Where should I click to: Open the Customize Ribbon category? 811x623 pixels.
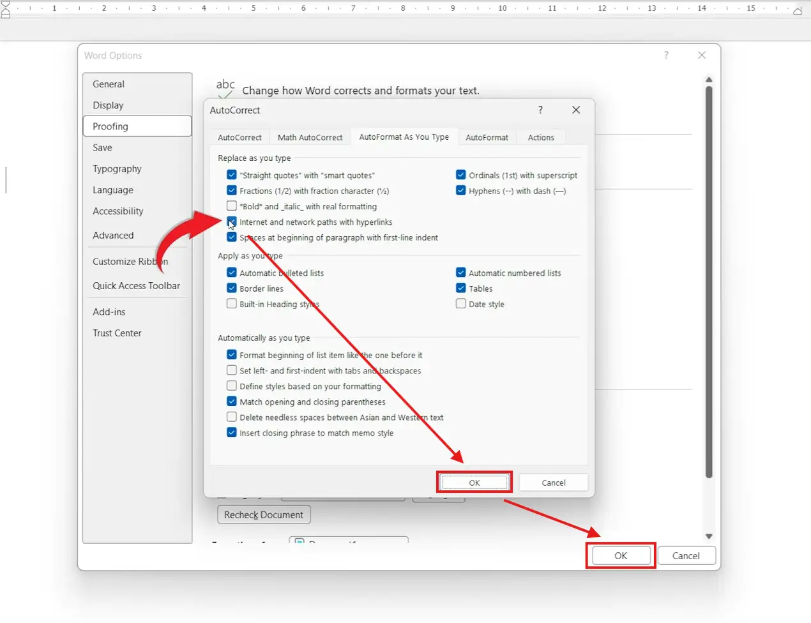pos(137,261)
